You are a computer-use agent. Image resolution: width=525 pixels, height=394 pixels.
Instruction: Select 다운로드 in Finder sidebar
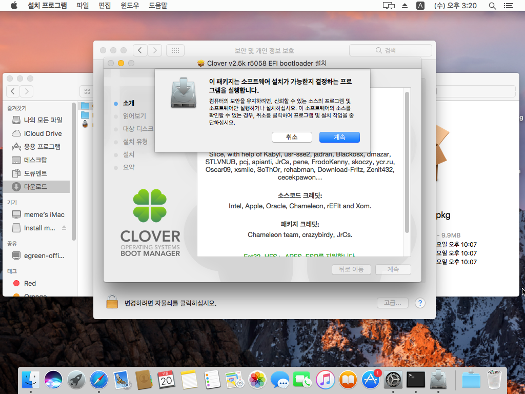37,187
